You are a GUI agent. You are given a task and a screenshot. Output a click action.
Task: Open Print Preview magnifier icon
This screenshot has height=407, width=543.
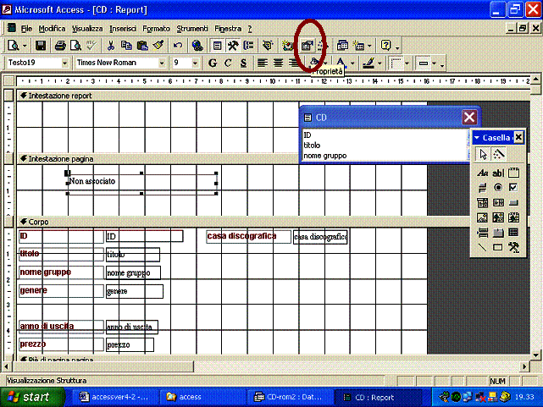point(75,46)
